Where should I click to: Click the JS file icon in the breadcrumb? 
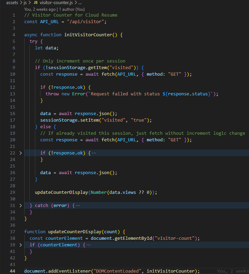[36, 3]
